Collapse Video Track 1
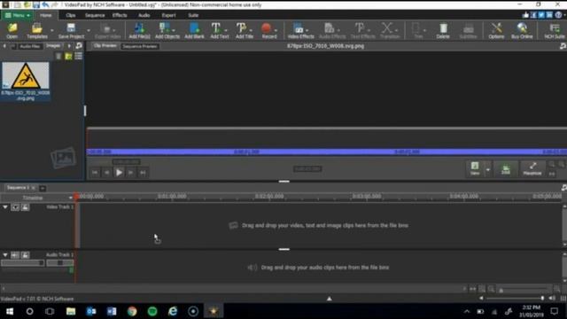This screenshot has height=319, width=567. pos(5,207)
